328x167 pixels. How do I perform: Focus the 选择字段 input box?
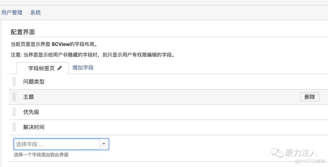57,144
